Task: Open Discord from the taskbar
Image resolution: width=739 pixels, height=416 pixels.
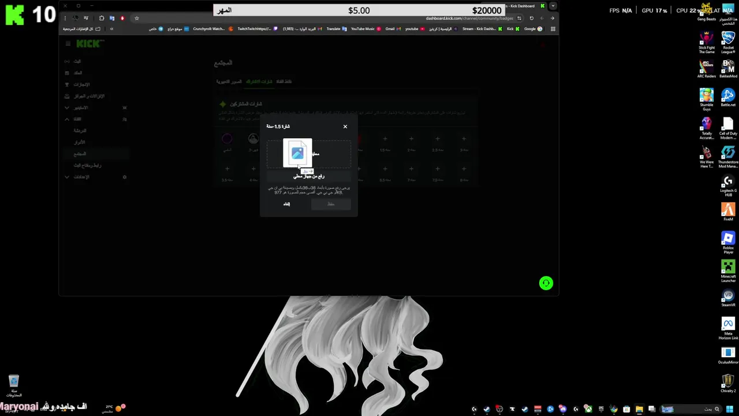Action: (x=563, y=409)
